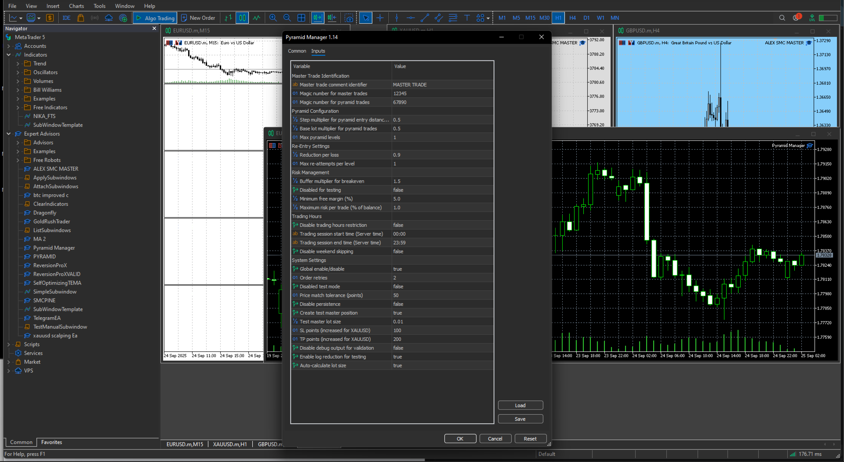Expand the Scripts tree node
The height and width of the screenshot is (462, 844).
pos(8,344)
